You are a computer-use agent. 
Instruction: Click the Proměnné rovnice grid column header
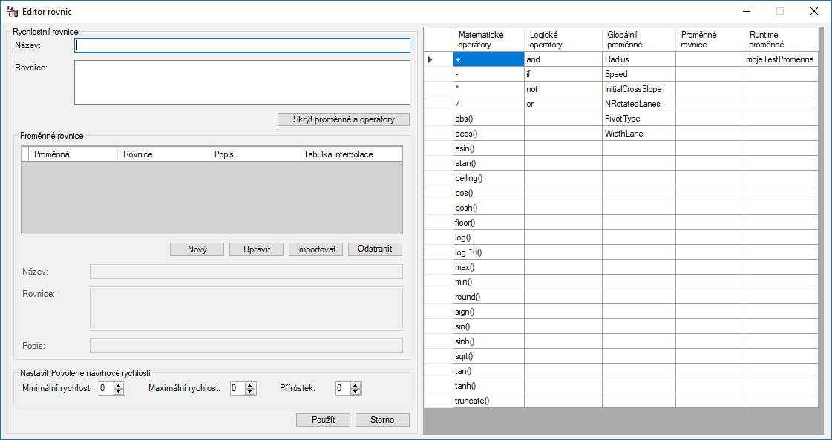coord(710,40)
